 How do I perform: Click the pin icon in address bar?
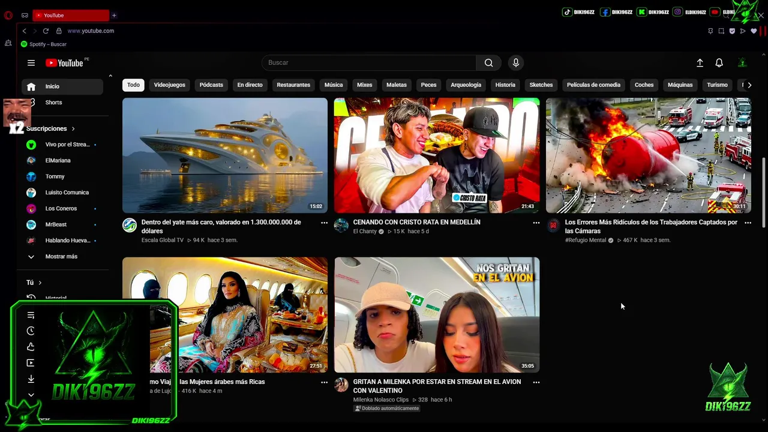[710, 31]
